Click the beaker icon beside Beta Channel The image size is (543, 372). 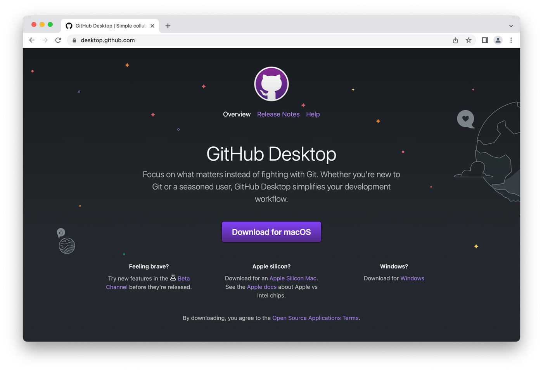coord(173,278)
